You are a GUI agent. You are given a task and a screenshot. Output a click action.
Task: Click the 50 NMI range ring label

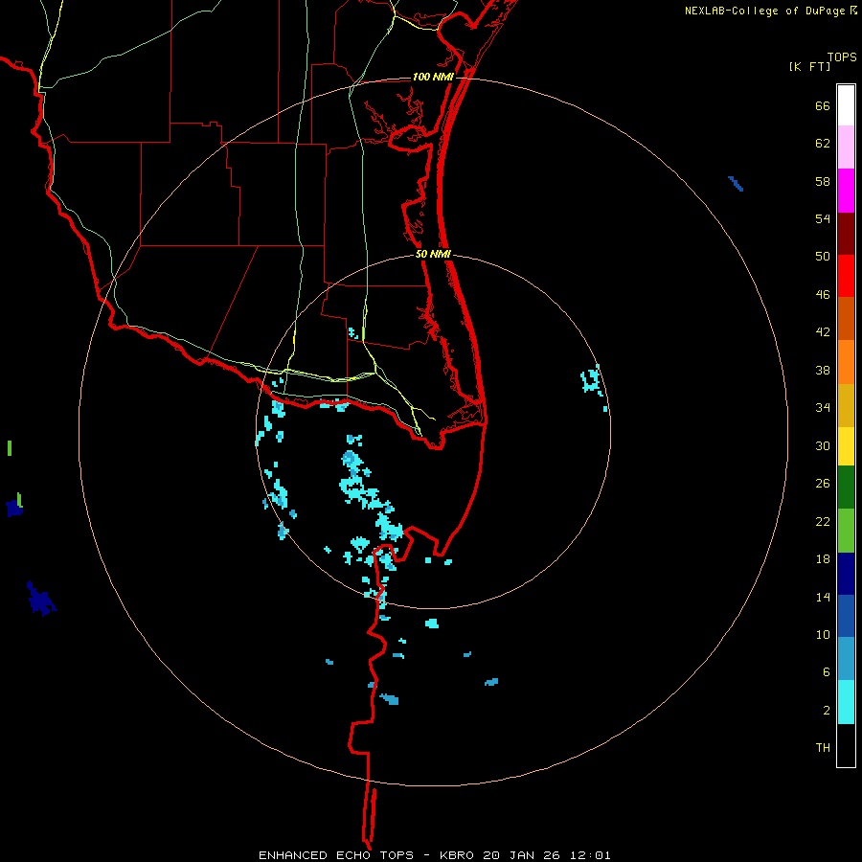click(x=433, y=254)
